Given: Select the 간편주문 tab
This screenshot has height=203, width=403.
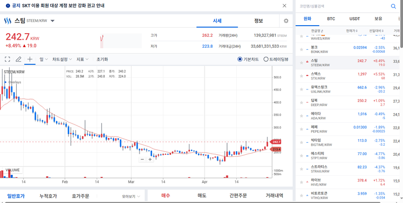Looking at the screenshot, I should [x=238, y=195].
